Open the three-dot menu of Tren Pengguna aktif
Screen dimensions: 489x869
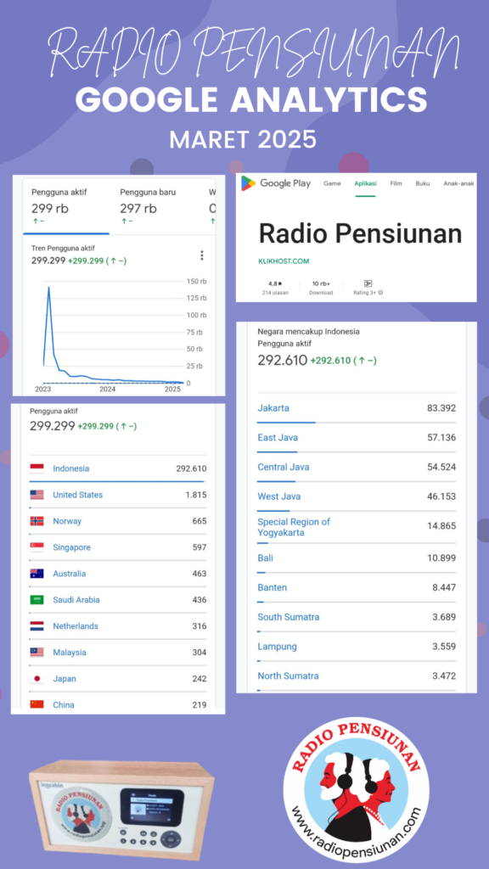coord(202,255)
